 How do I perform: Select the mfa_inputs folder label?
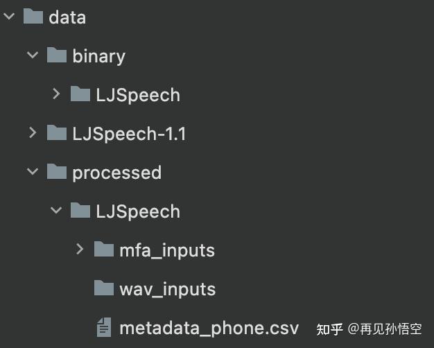point(167,250)
